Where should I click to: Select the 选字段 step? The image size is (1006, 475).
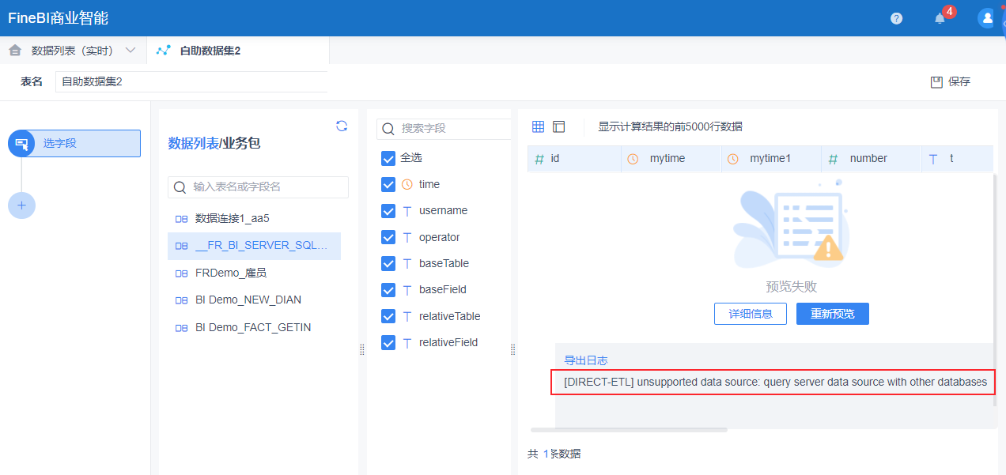click(x=75, y=144)
